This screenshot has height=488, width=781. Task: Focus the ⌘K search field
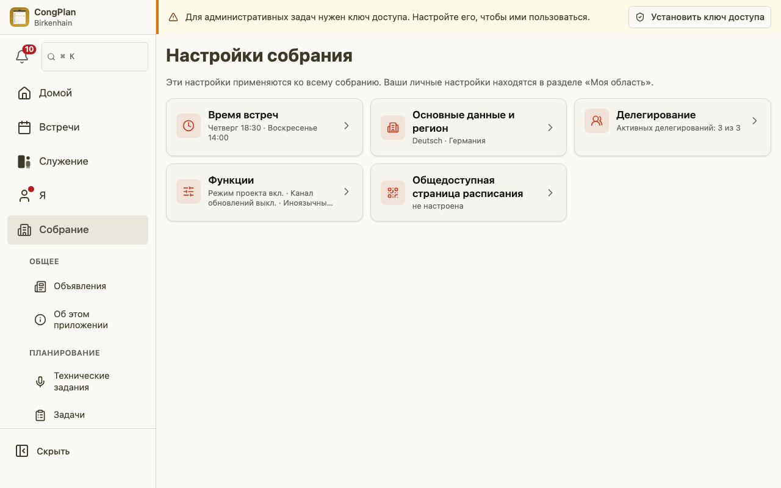click(95, 57)
